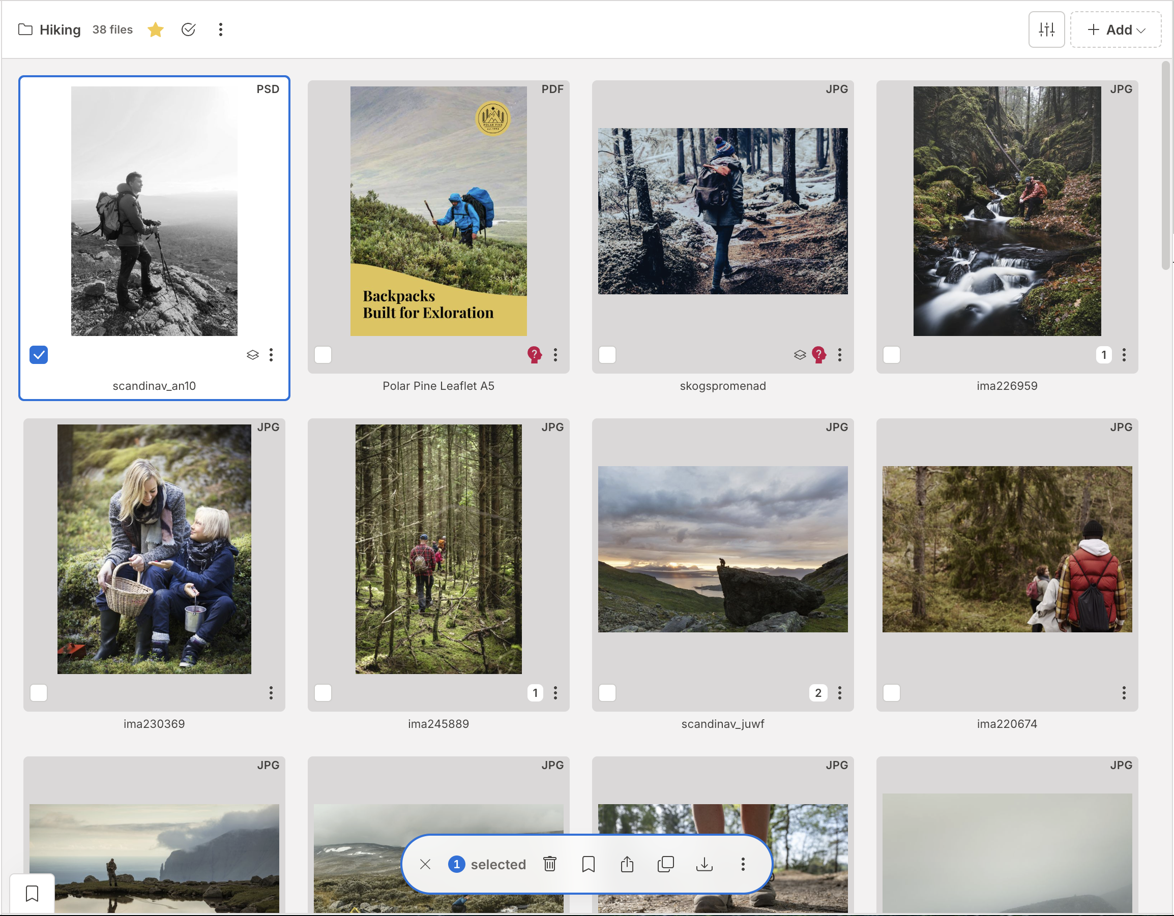Check the ima226959 file checkbox

point(892,355)
